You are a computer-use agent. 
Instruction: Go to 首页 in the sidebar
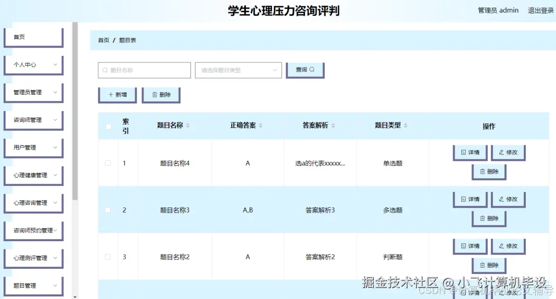point(34,37)
